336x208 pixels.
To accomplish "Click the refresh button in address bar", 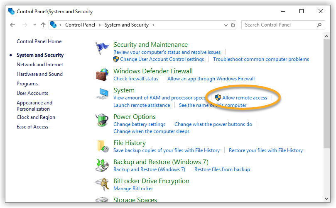I will 233,25.
